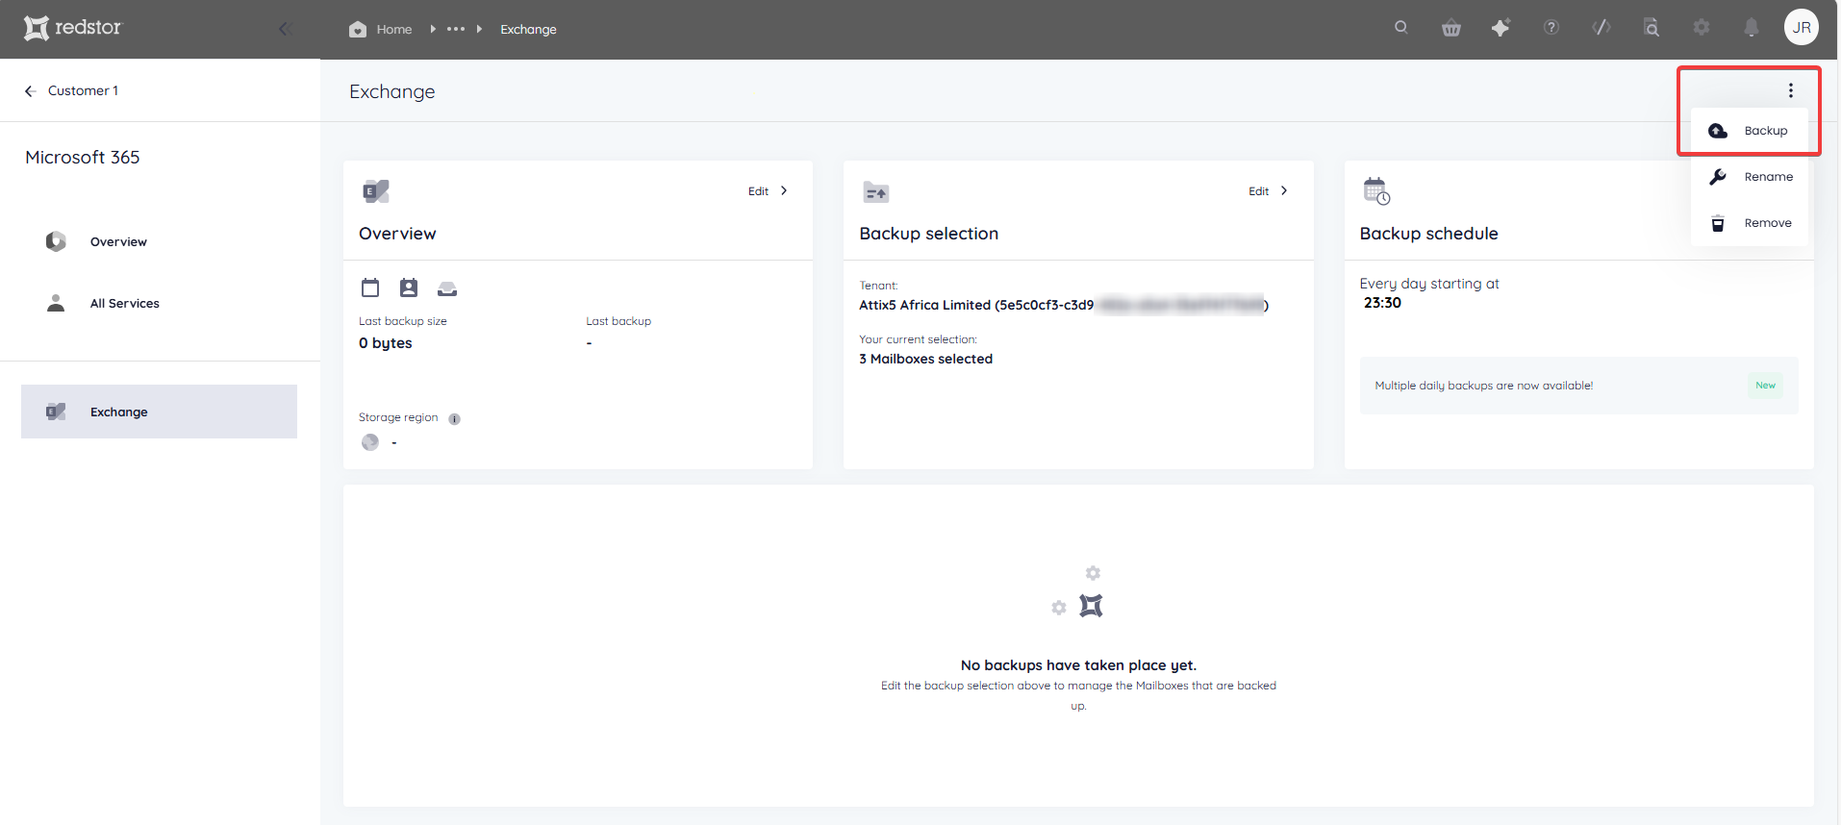Click the multiple daily backups banner

pos(1578,386)
